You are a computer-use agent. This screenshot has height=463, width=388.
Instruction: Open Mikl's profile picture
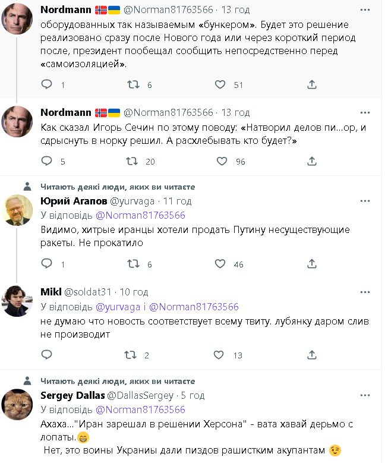point(18,301)
